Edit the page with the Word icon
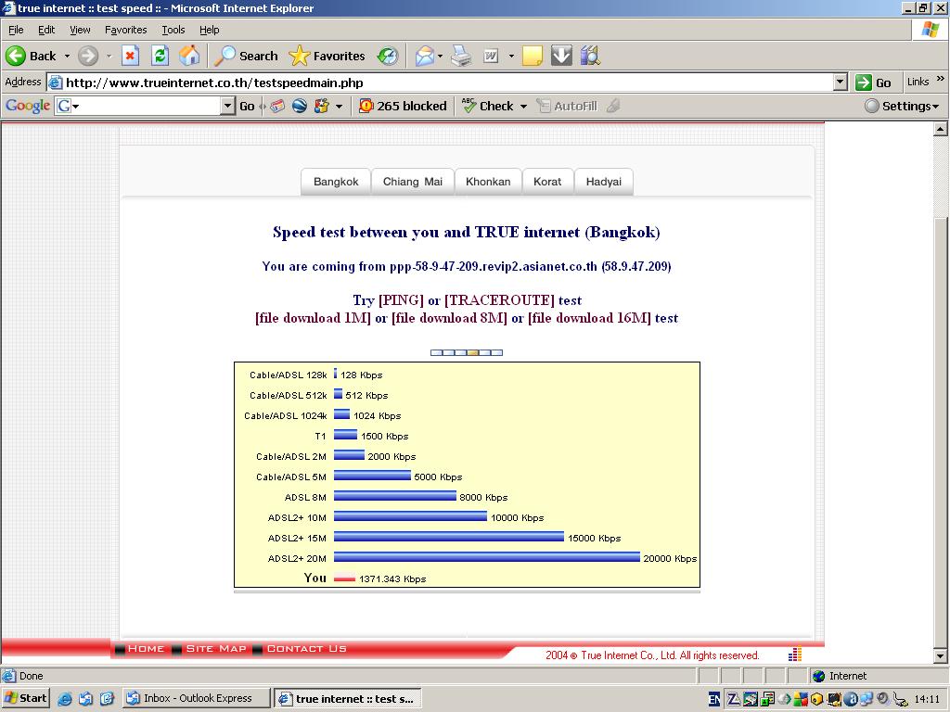Viewport: 950px width, 712px height. tap(492, 57)
